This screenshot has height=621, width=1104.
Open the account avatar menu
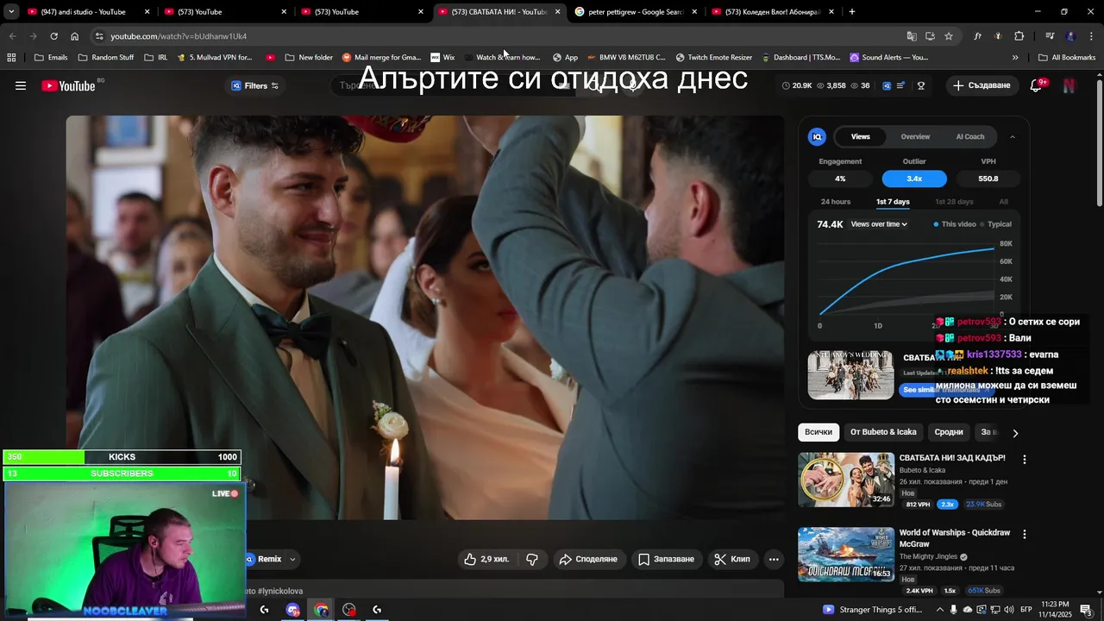click(1069, 85)
